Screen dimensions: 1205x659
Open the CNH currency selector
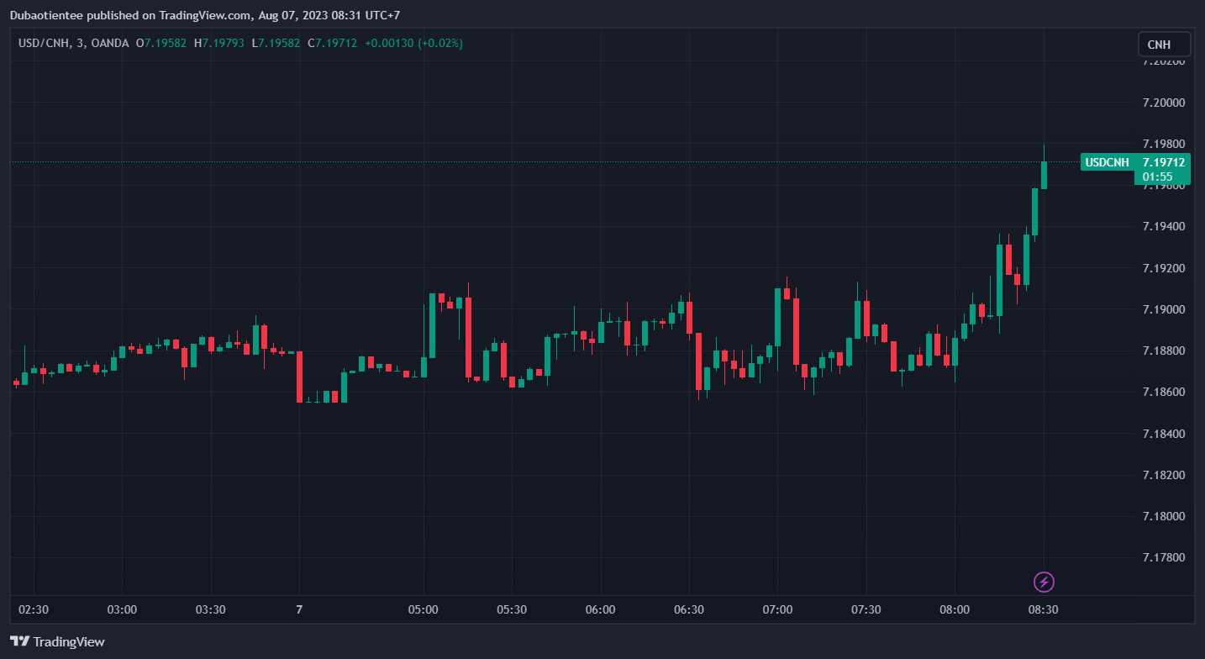[x=1164, y=45]
